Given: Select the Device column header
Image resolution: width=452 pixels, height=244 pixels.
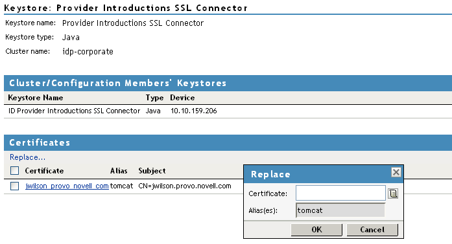Looking at the screenshot, I should click(182, 98).
